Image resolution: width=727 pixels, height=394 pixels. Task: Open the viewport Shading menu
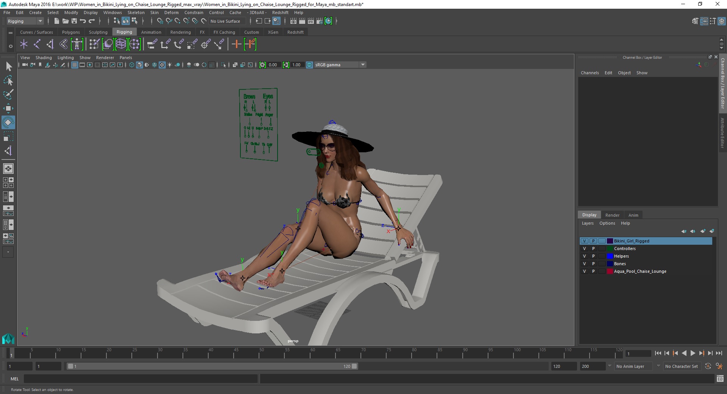point(44,58)
